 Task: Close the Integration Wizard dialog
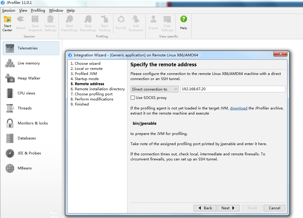point(280,54)
